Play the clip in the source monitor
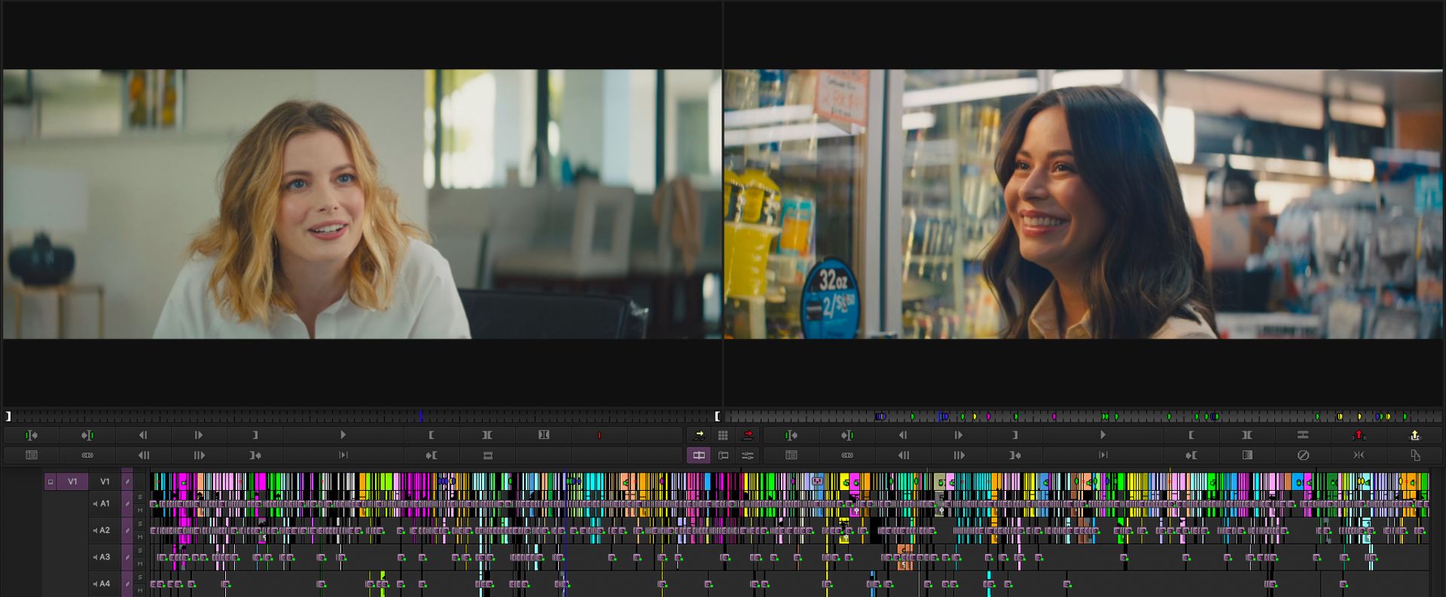 pyautogui.click(x=343, y=435)
